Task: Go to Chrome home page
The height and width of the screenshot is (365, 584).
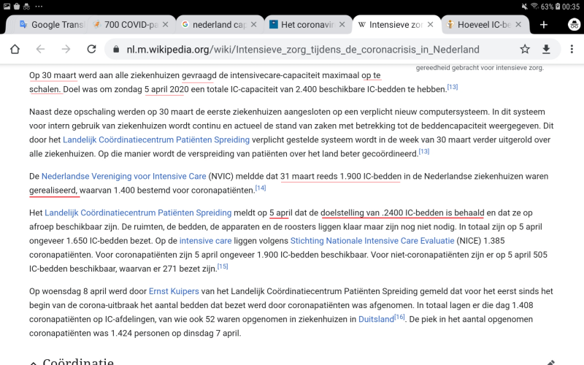Action: pos(15,49)
